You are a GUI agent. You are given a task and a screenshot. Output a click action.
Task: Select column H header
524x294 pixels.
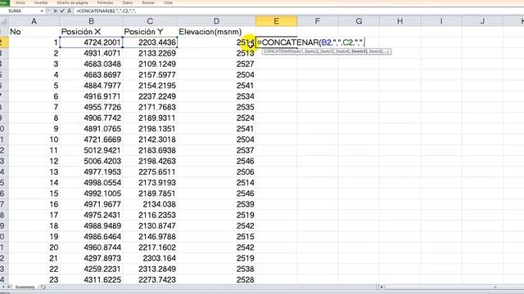coord(400,22)
